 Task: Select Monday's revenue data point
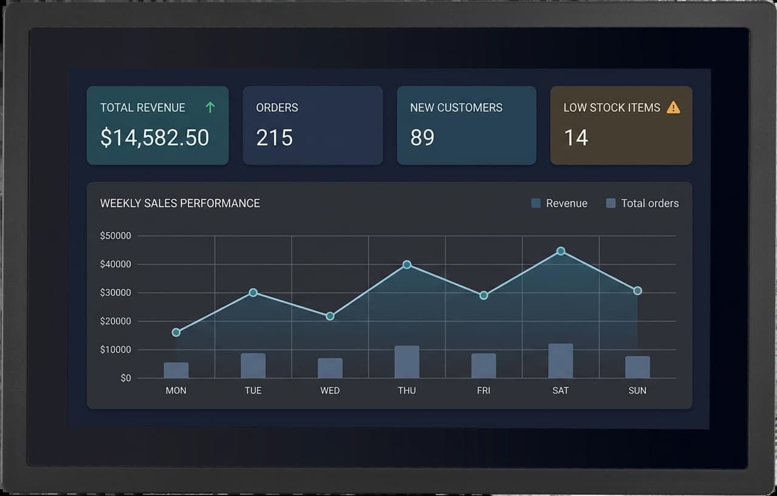(176, 332)
